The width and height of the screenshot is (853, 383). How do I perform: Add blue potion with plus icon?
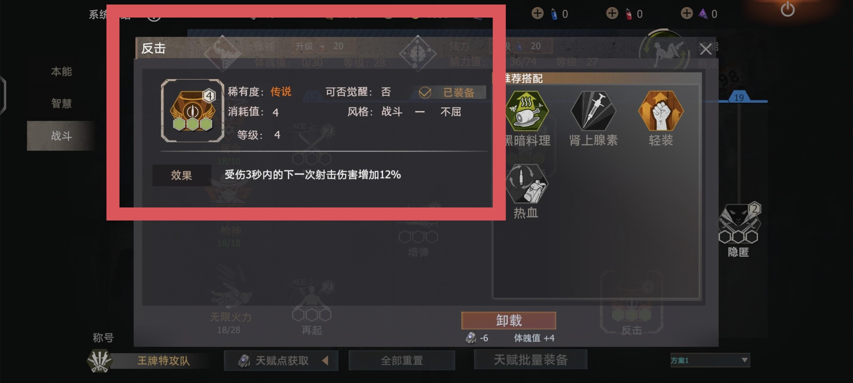click(537, 14)
